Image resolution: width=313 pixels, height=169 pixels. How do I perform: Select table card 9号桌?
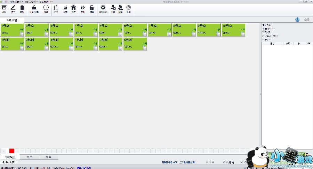tap(209, 30)
